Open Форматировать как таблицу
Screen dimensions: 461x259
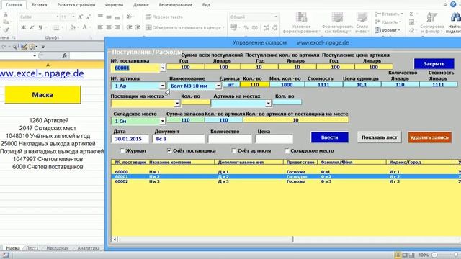pyautogui.click(x=337, y=23)
